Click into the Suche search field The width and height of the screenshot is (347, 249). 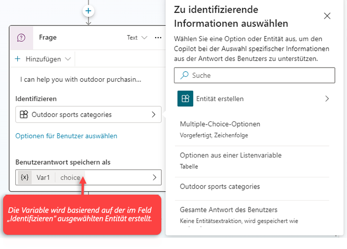tap(259, 75)
